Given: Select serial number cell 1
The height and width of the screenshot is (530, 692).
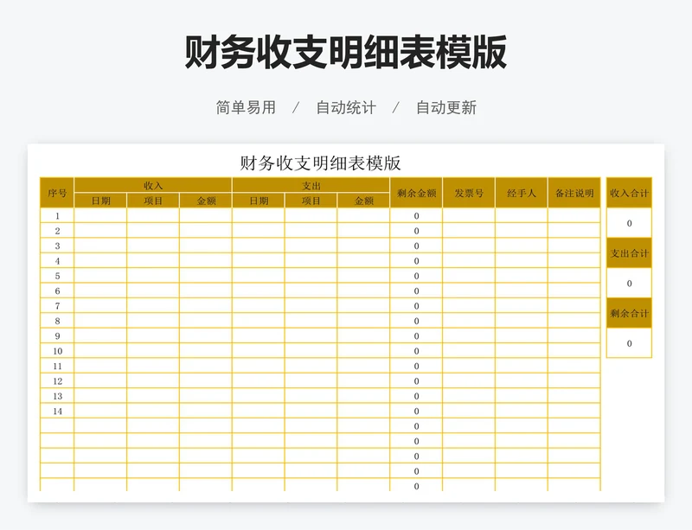Looking at the screenshot, I should (x=57, y=216).
